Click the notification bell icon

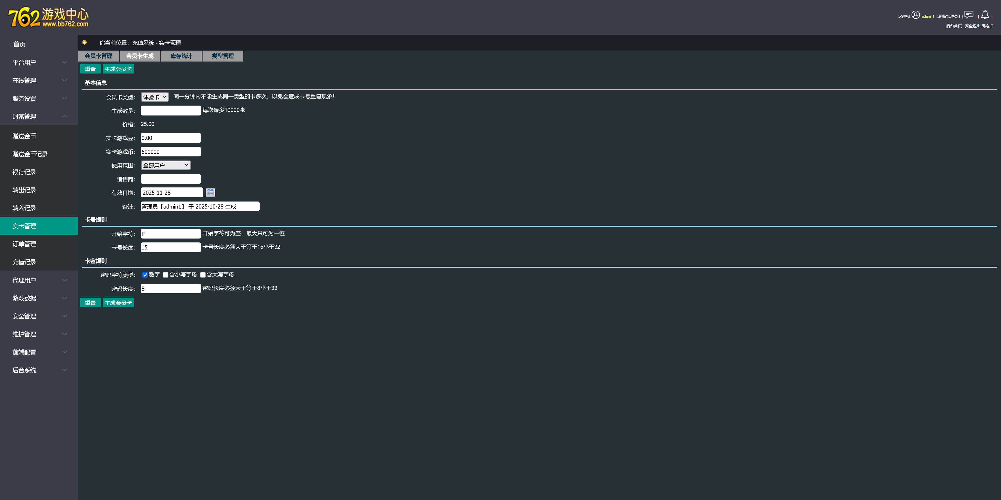pyautogui.click(x=985, y=15)
